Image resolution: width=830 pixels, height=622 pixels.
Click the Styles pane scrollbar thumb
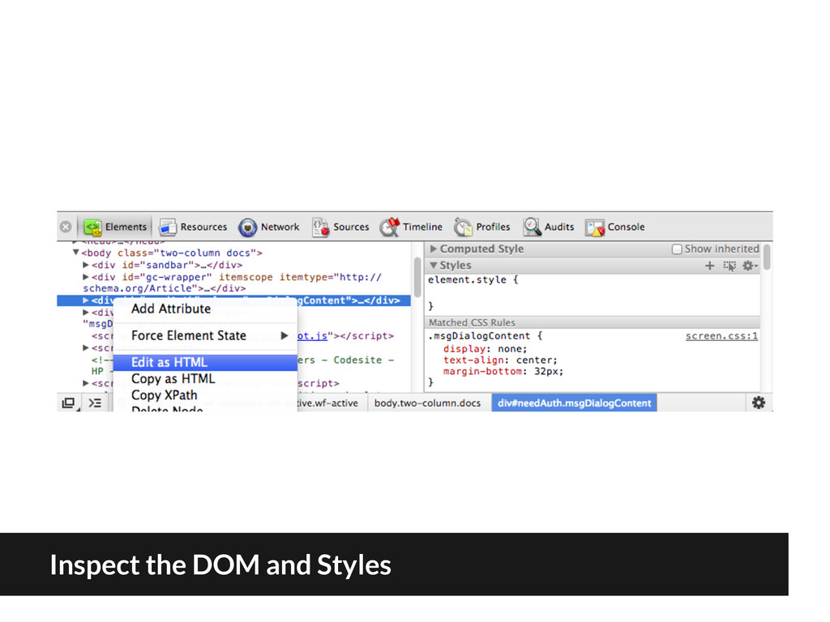[767, 257]
